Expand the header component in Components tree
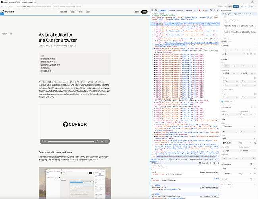This screenshot has width=258, height=199. [x=223, y=26]
